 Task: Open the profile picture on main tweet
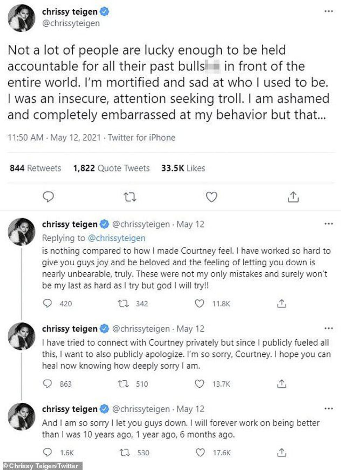[22, 18]
